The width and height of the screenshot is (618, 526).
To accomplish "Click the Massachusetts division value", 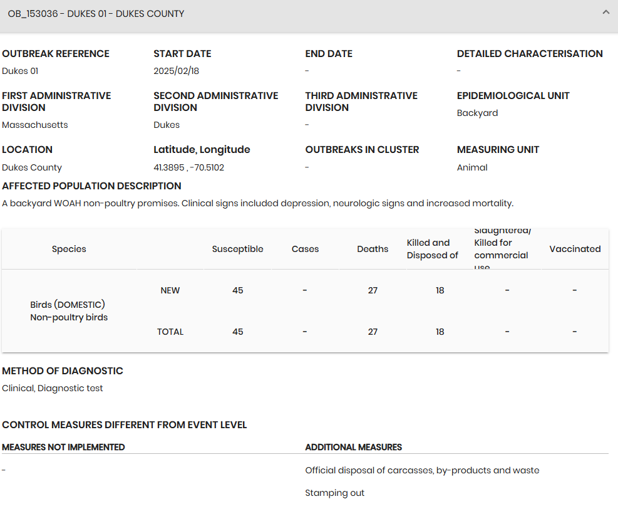I will pyautogui.click(x=35, y=125).
